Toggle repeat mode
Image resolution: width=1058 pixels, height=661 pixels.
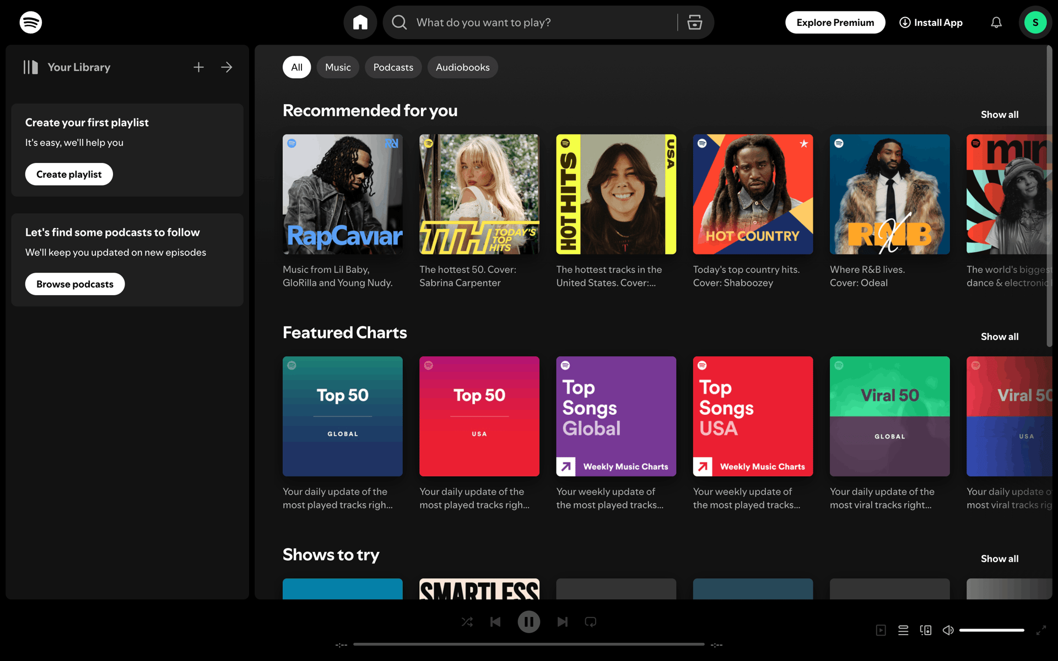coord(591,622)
